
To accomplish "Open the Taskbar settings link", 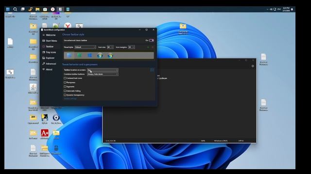I will (x=70, y=99).
